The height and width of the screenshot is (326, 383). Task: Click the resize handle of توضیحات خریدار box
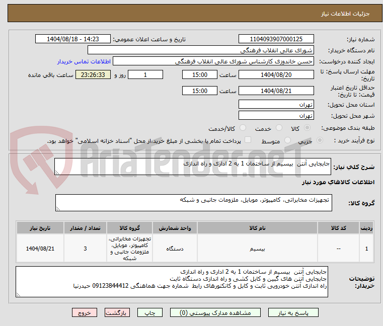coord(18,295)
